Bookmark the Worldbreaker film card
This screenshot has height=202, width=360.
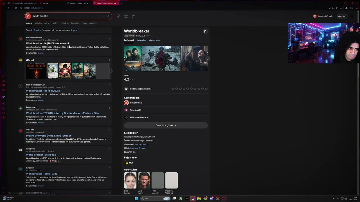click(205, 31)
